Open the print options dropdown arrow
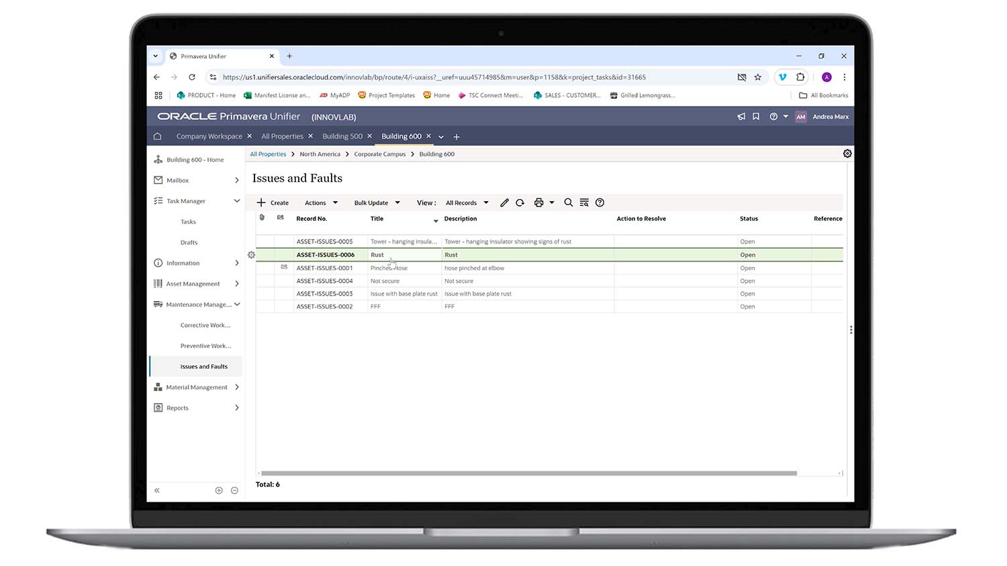1007x566 pixels. coord(552,203)
